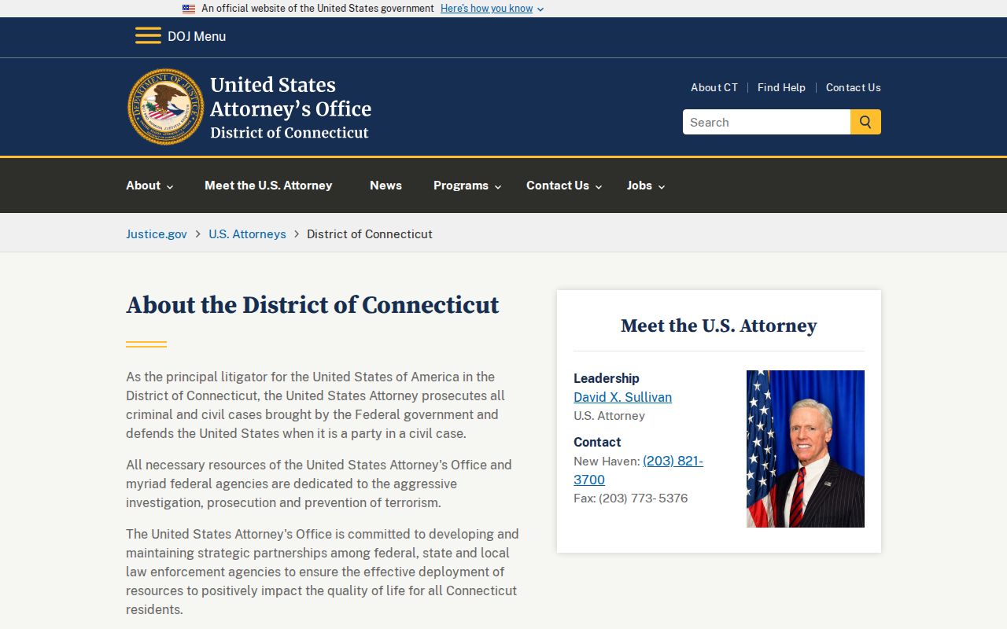Follow the Justice.gov breadcrumb link

pos(157,234)
